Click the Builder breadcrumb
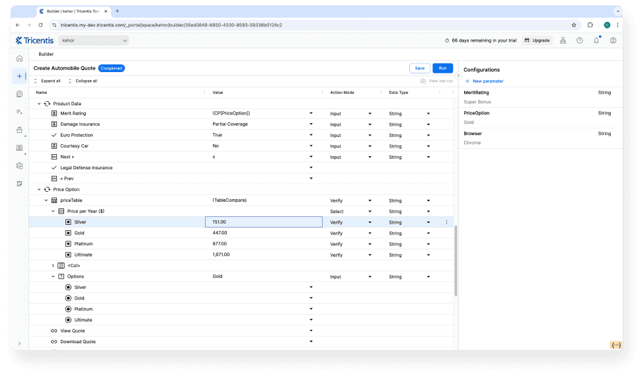 (x=46, y=54)
